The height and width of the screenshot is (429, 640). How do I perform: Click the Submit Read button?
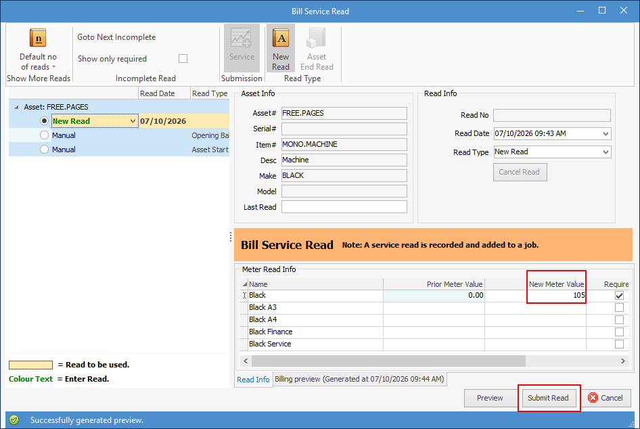pyautogui.click(x=548, y=398)
